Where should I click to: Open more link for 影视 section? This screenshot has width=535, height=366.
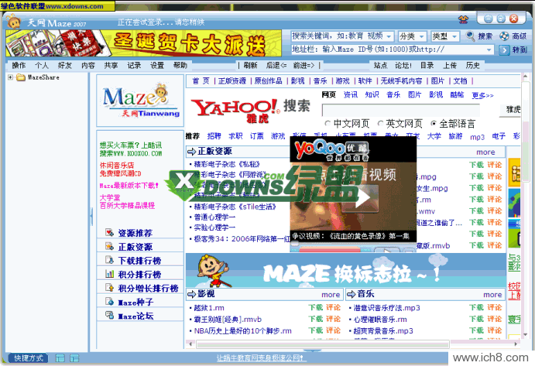pos(331,294)
